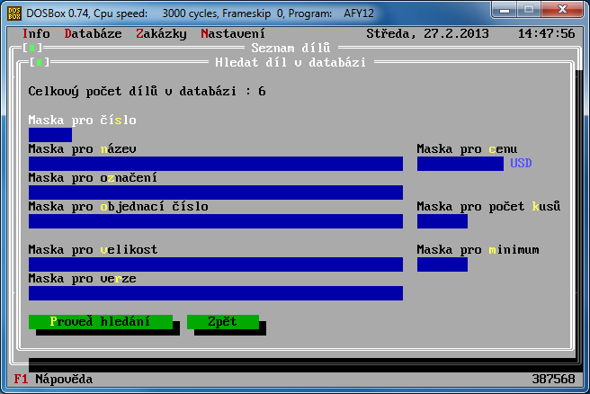The width and height of the screenshot is (590, 394).
Task: Focus the Maska pro číslo field
Action: 49,135
